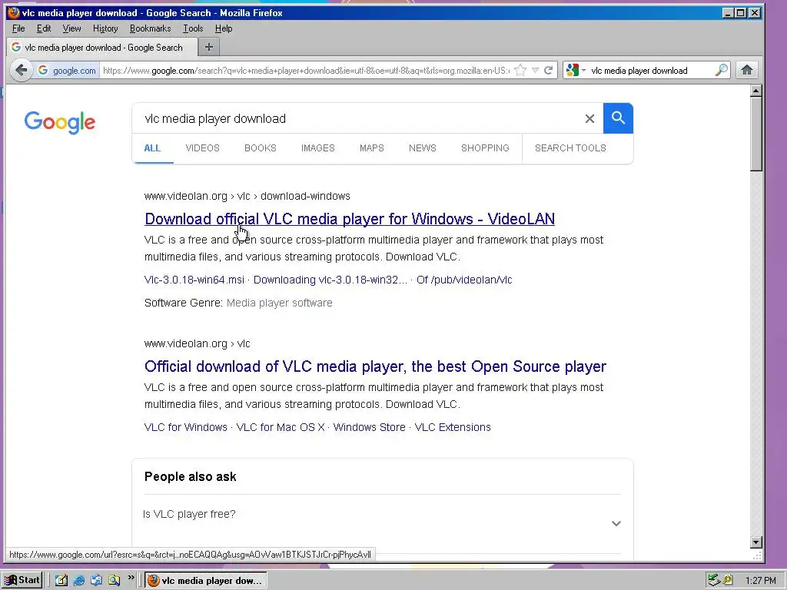Launch Internet Explorer from quick launch
The image size is (787, 590).
coord(79,581)
